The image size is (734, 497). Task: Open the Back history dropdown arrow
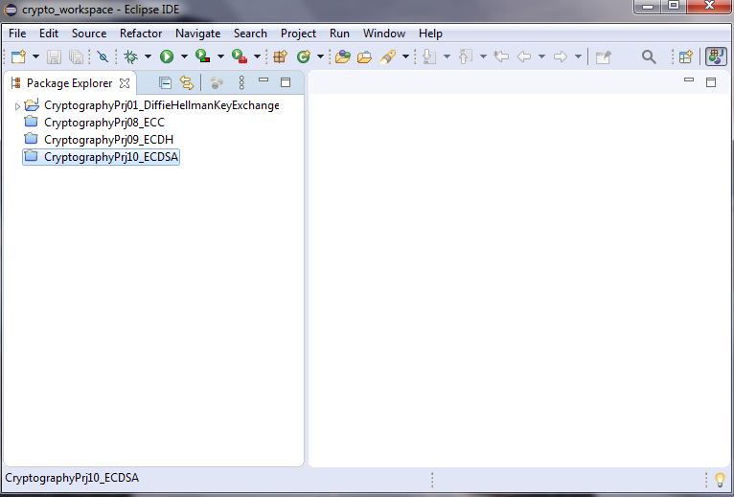(541, 56)
